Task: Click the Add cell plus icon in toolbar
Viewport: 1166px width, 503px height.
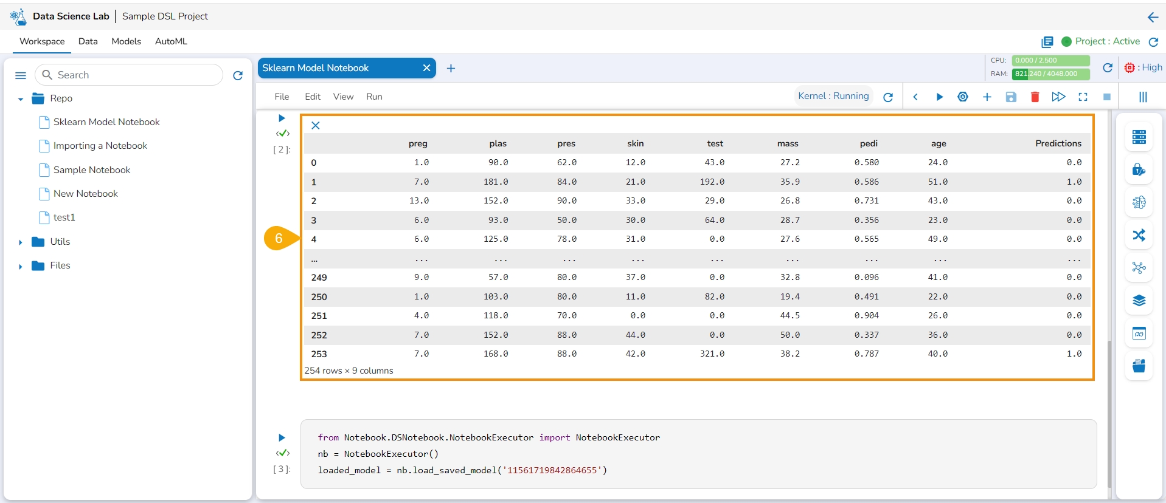Action: 987,97
